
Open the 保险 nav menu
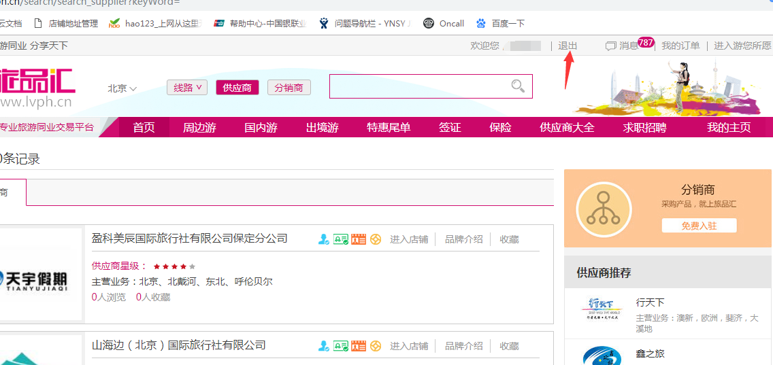(500, 128)
